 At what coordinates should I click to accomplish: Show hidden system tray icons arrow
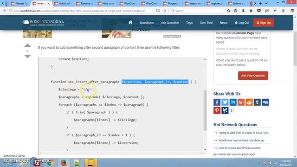pyautogui.click(x=259, y=163)
